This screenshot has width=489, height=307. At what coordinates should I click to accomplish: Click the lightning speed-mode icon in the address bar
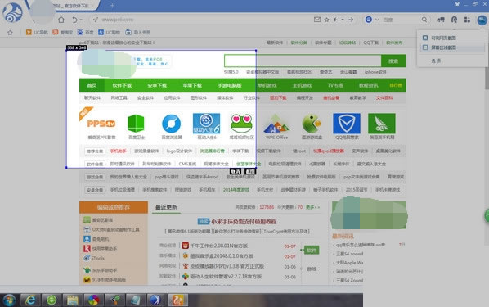pyautogui.click(x=335, y=20)
